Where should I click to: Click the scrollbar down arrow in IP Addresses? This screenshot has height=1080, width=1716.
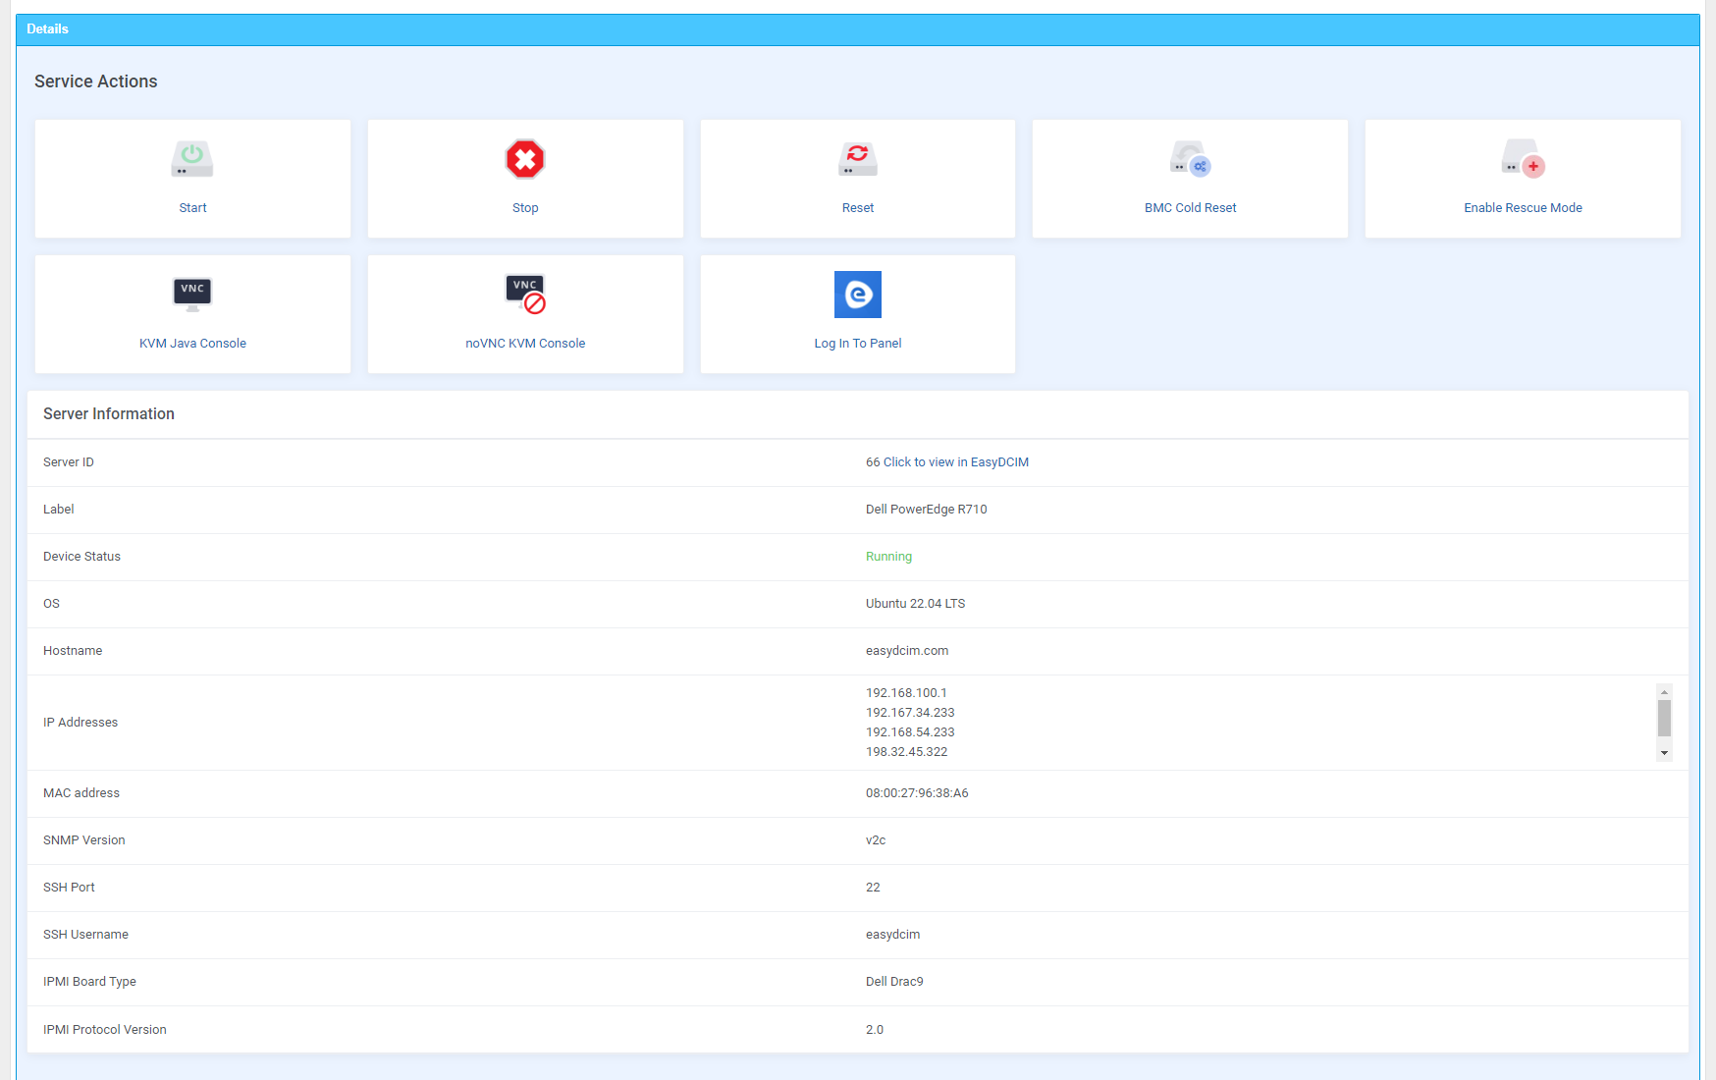click(x=1664, y=752)
